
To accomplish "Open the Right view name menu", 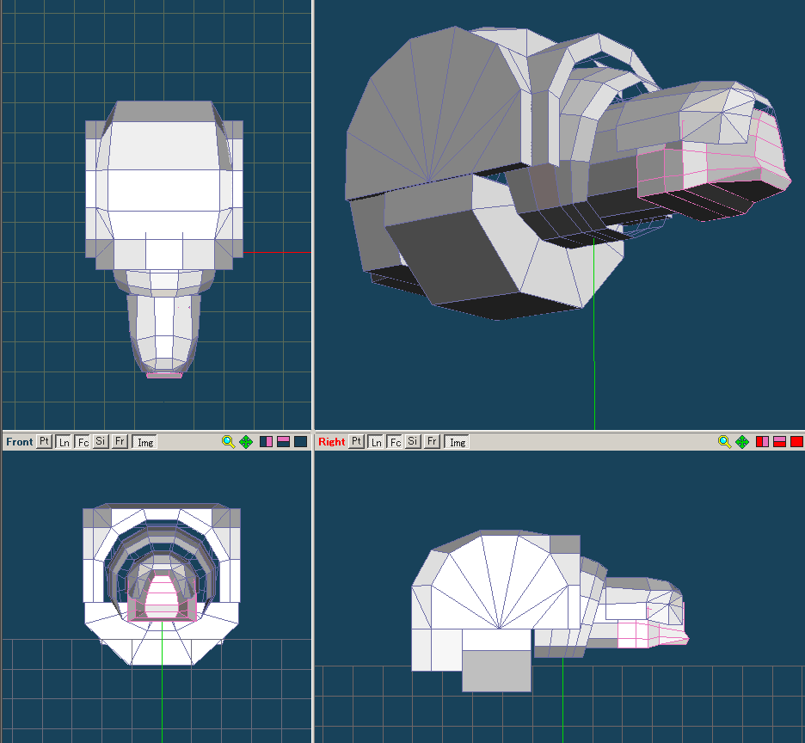I will pyautogui.click(x=331, y=442).
